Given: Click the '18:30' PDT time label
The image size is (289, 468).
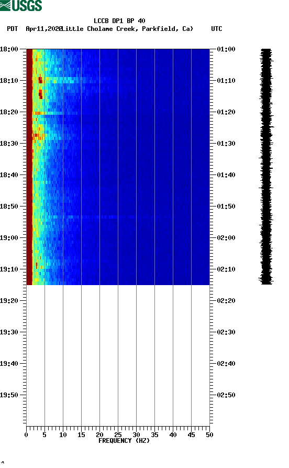Looking at the screenshot, I should pos(9,143).
